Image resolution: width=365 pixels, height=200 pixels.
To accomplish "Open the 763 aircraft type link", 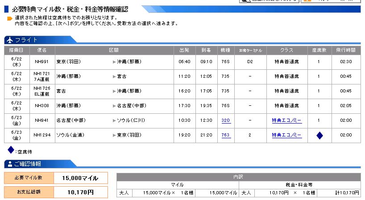I will click(226, 135).
